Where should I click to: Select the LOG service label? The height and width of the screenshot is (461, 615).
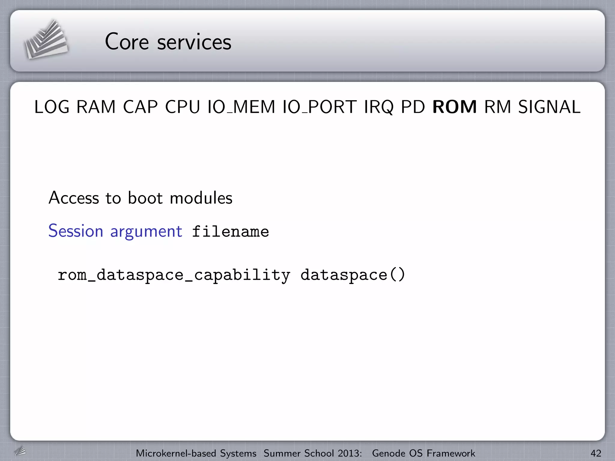[x=52, y=107]
